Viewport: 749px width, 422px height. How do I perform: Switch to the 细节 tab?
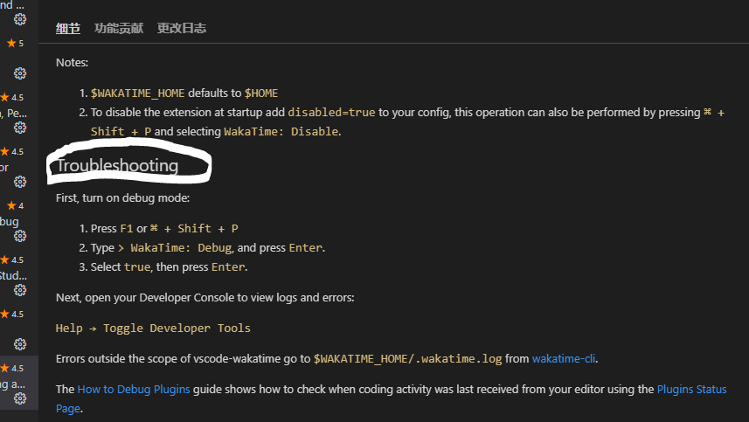[68, 28]
